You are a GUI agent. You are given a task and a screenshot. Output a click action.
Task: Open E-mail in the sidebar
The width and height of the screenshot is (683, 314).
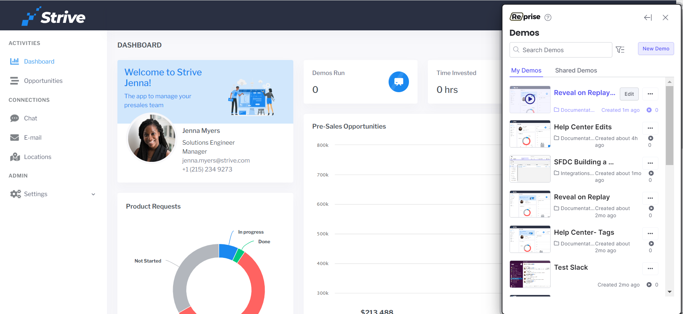tap(33, 138)
